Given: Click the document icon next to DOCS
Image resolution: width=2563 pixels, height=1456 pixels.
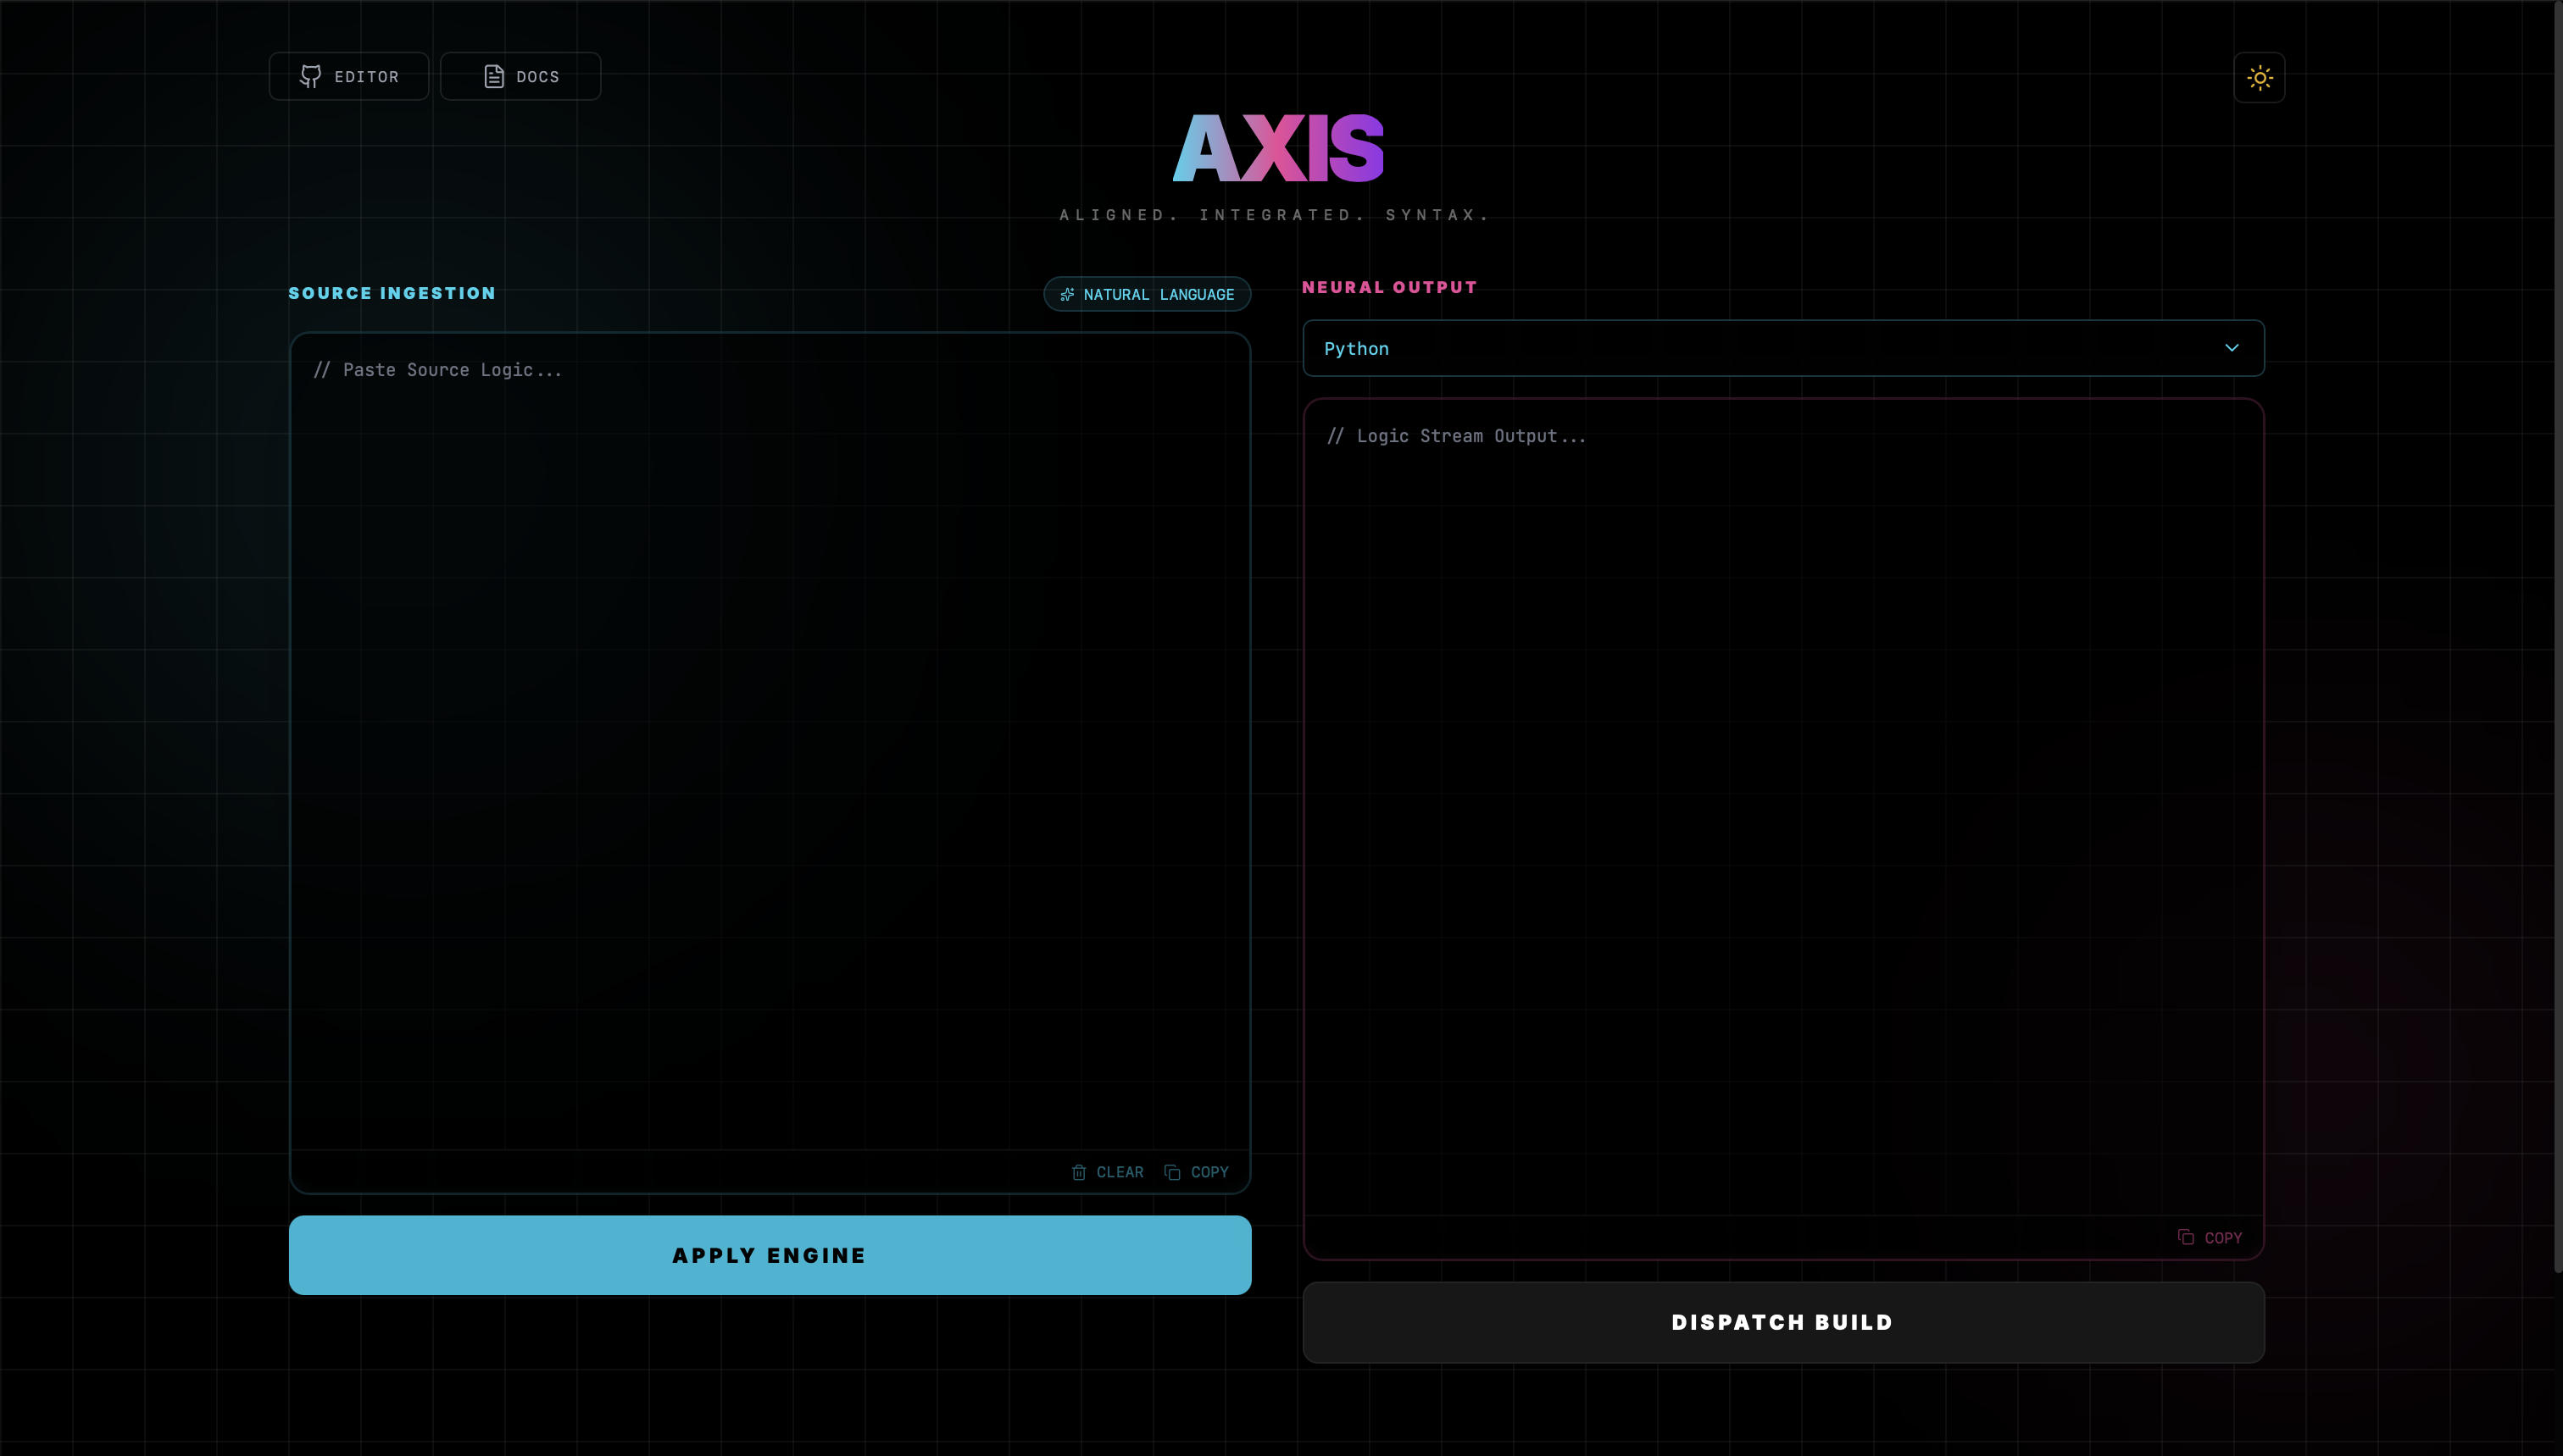Looking at the screenshot, I should point(494,75).
